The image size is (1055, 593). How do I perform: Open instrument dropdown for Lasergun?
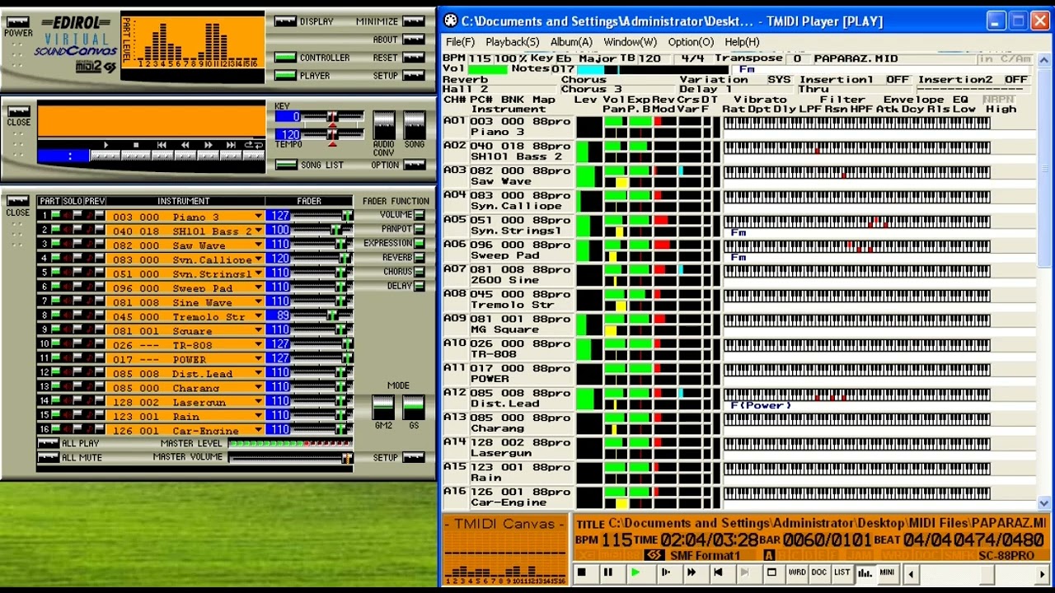(x=259, y=402)
